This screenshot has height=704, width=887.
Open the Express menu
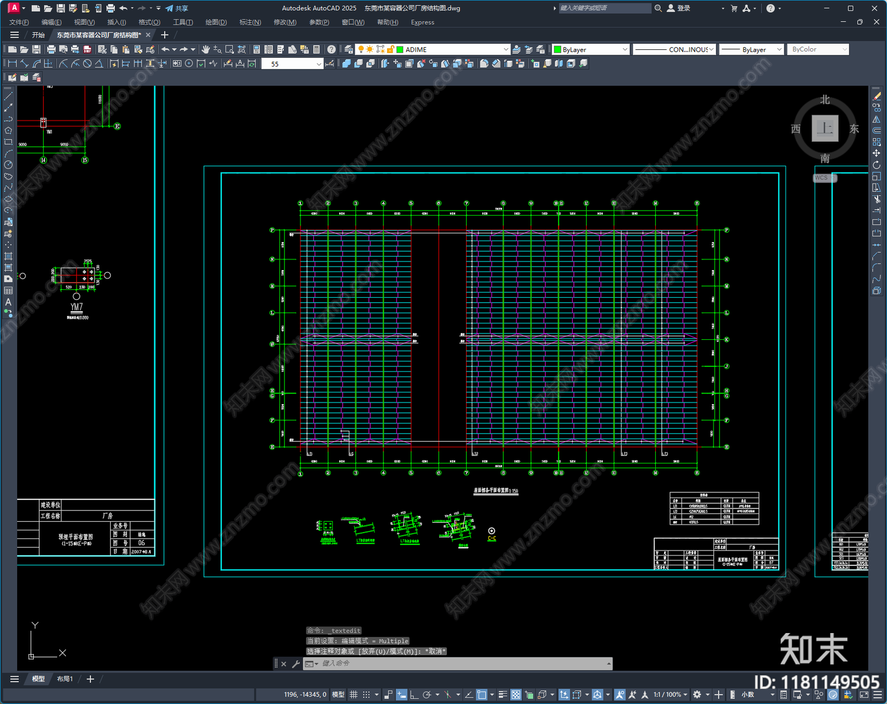(x=422, y=22)
